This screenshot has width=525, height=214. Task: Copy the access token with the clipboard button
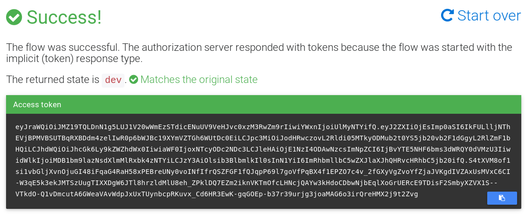click(x=502, y=198)
